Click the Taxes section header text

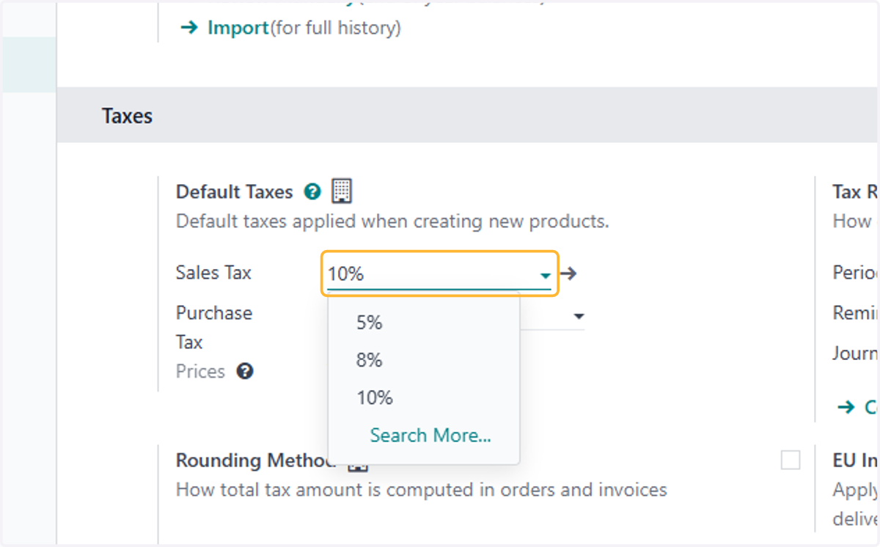[127, 116]
